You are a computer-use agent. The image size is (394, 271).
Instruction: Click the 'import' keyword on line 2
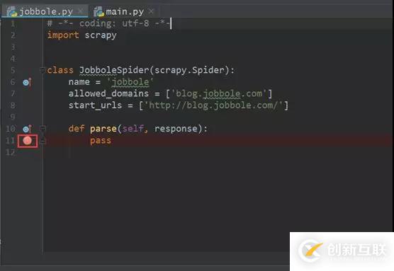click(x=63, y=35)
